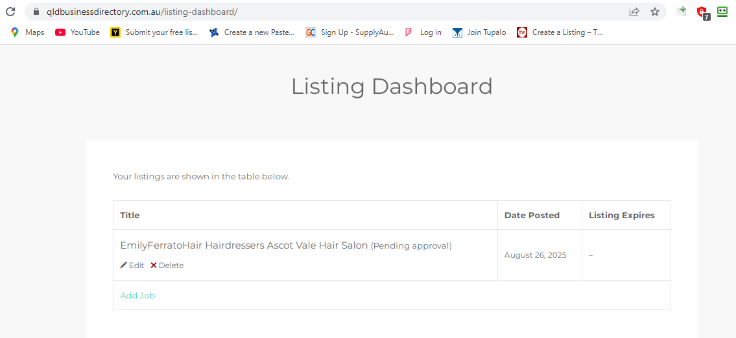Click the green plus extension icon
The image size is (736, 338).
point(682,11)
